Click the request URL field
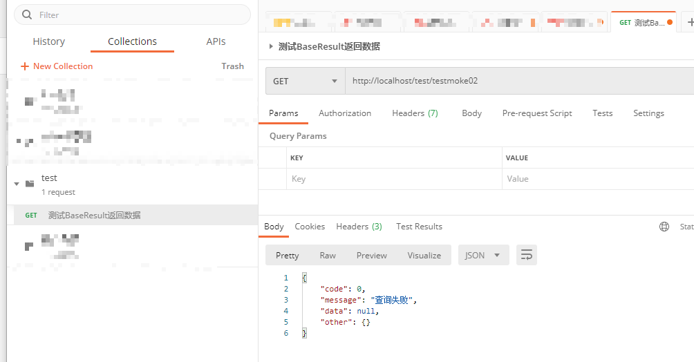694x362 pixels. coord(520,81)
